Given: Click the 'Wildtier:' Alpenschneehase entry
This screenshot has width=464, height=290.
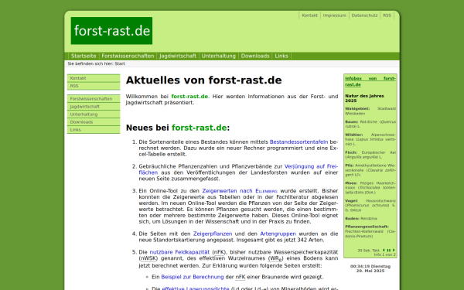Looking at the screenshot, I should (x=370, y=139).
